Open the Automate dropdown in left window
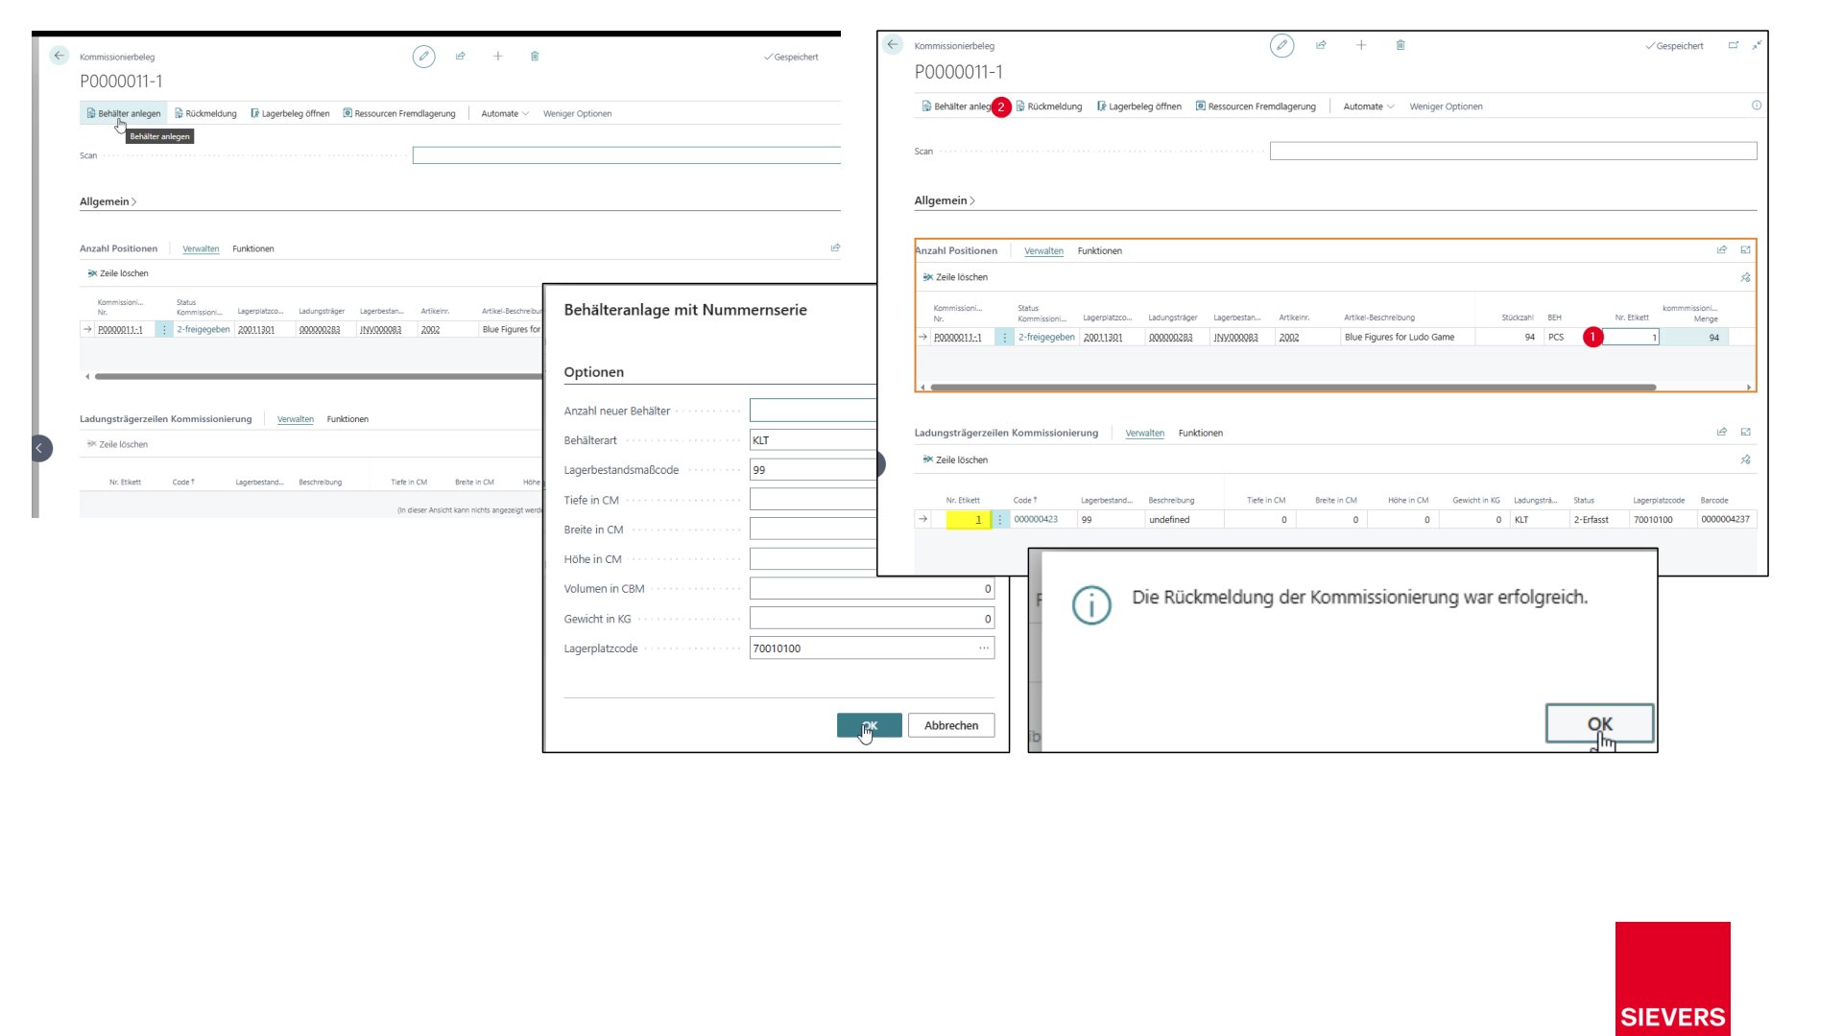This screenshot has width=1843, height=1036. point(505,113)
